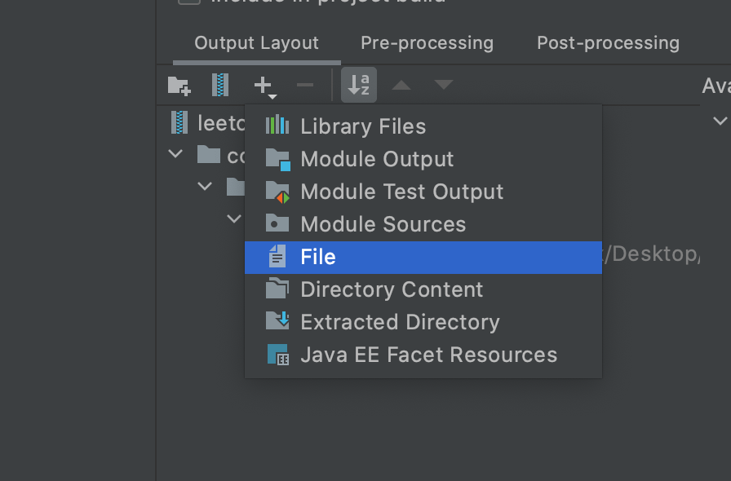Toggle Sort Elements by Names icon

[x=359, y=85]
